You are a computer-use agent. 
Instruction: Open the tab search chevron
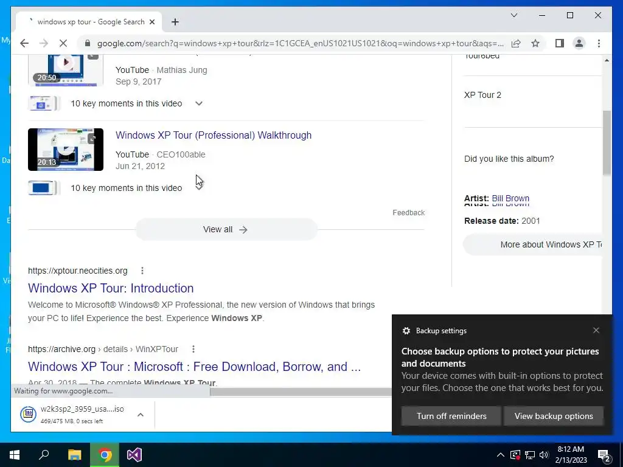513,15
